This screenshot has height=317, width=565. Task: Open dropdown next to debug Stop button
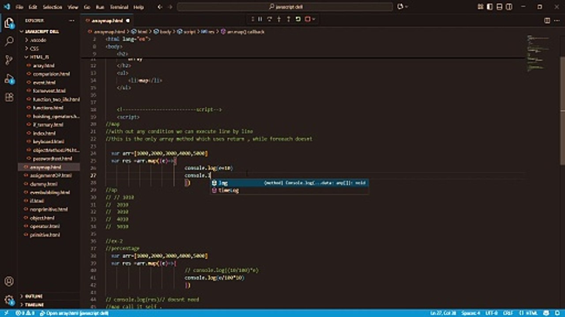click(x=313, y=19)
